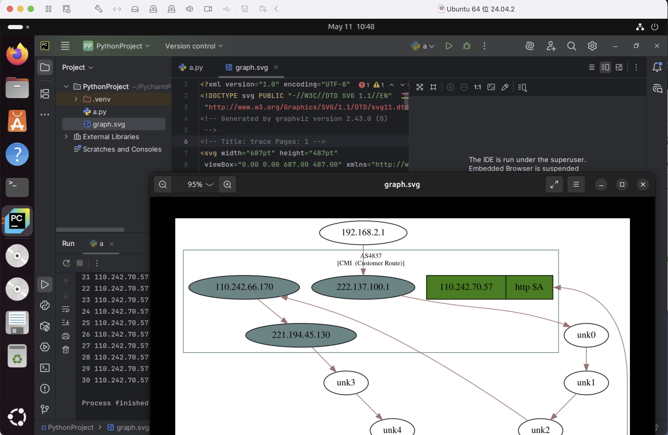Open the 95% zoom level dropdown

tap(200, 184)
